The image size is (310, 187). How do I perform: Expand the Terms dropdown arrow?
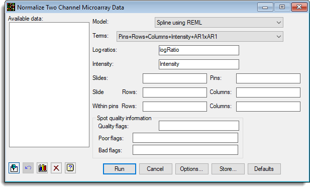[279, 37]
